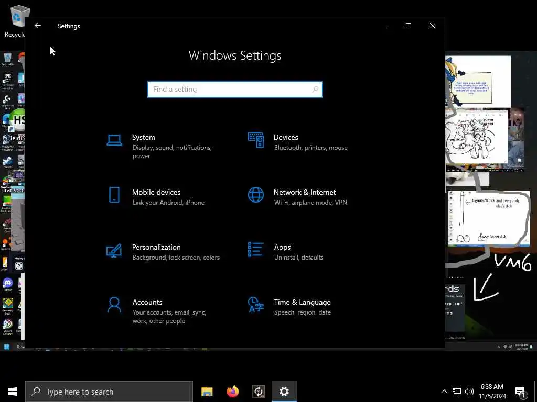Screen dimensions: 537x402
Task: Click 'Background, lock screen, colors' text
Action: pos(176,258)
